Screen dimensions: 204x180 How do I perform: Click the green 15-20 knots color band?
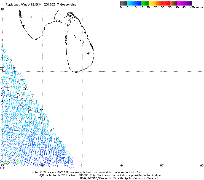[x=145, y=3]
